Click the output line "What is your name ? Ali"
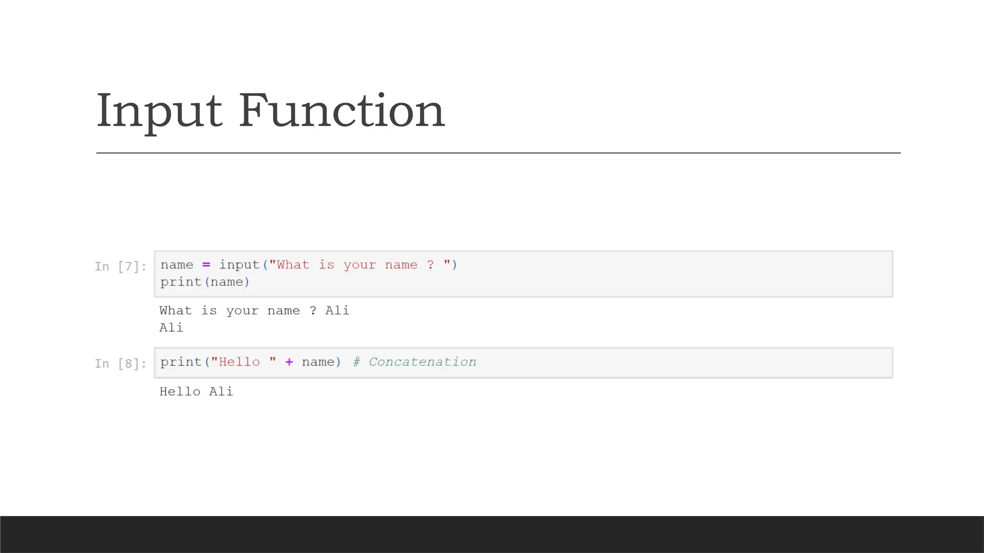The image size is (984, 553). point(254,311)
